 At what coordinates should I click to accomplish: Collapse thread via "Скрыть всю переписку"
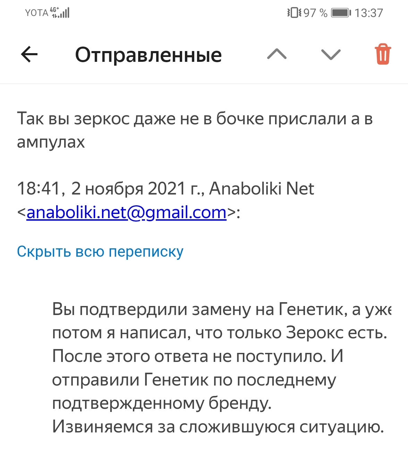coord(100,251)
